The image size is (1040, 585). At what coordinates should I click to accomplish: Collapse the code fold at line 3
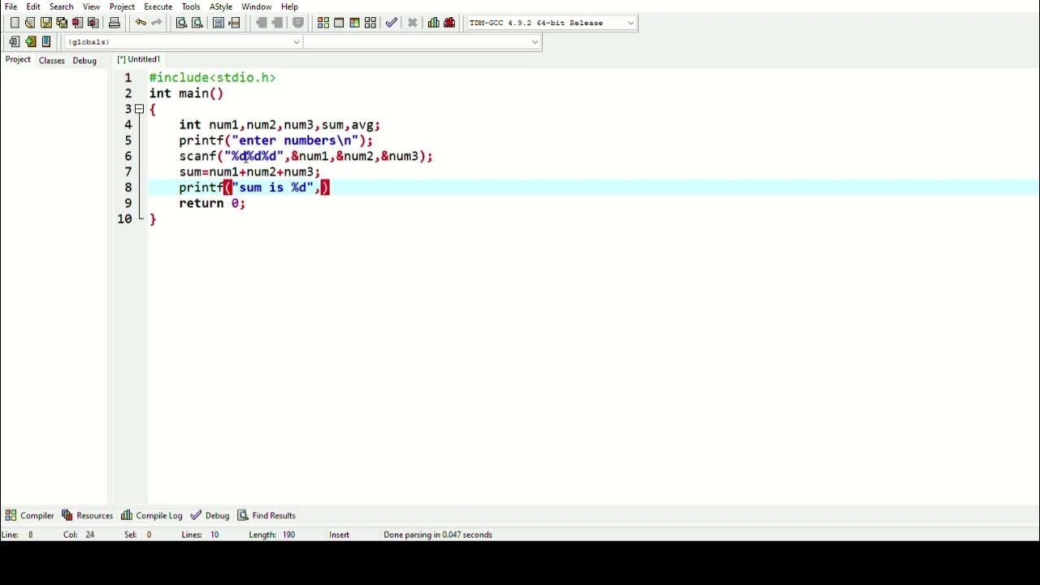pyautogui.click(x=140, y=109)
